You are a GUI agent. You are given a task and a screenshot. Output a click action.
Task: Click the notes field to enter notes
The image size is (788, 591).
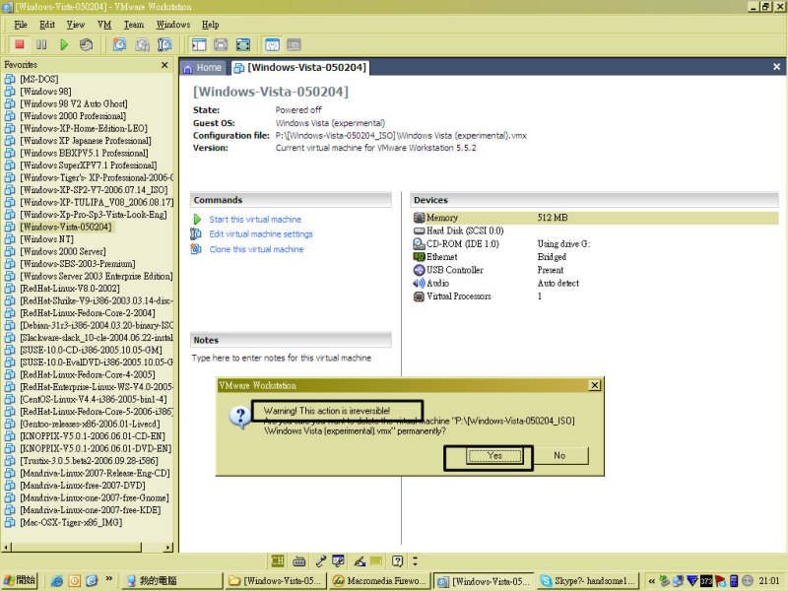click(282, 358)
